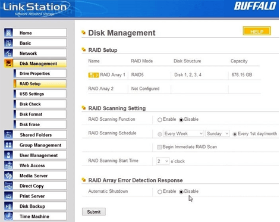Image resolution: width=280 pixels, height=222 pixels.
Task: Open the Every Week dropdown
Action: (183, 133)
